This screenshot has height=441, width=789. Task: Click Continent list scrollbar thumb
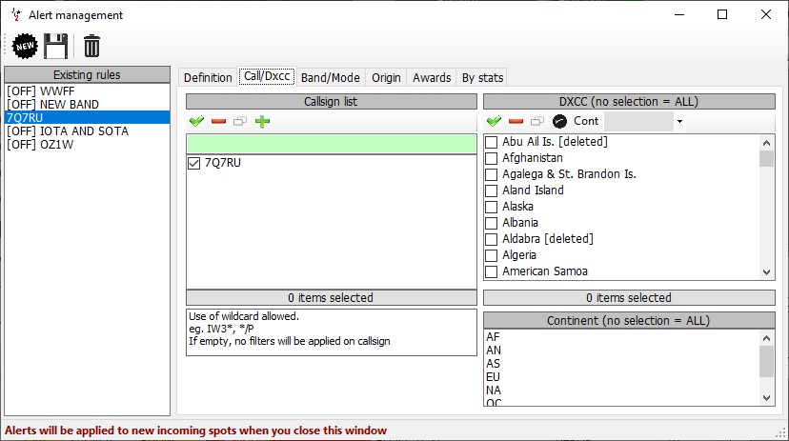(x=766, y=361)
